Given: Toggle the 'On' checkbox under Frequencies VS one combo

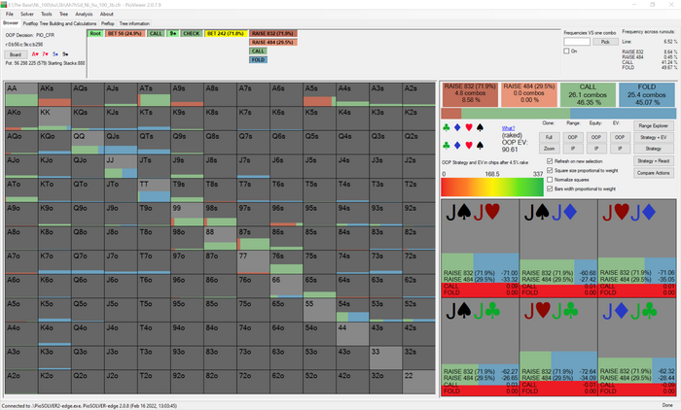Looking at the screenshot, I should (566, 51).
